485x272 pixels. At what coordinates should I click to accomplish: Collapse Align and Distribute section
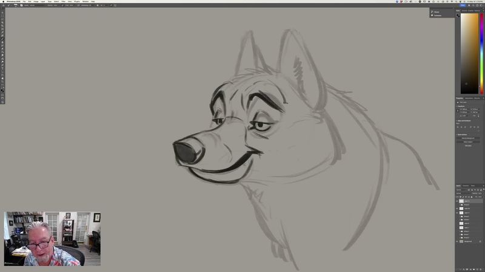coord(457,121)
